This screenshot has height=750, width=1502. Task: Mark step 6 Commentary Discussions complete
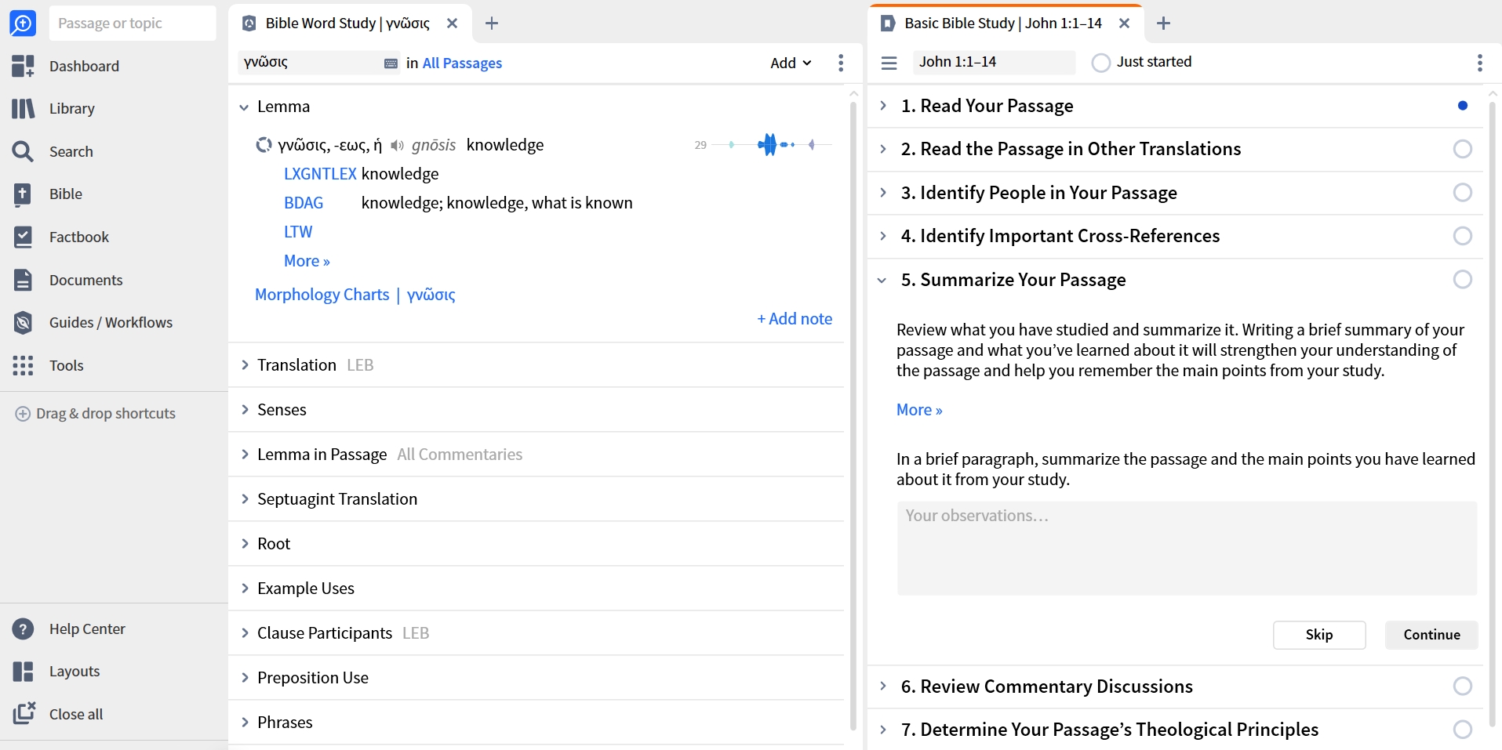pos(1463,687)
